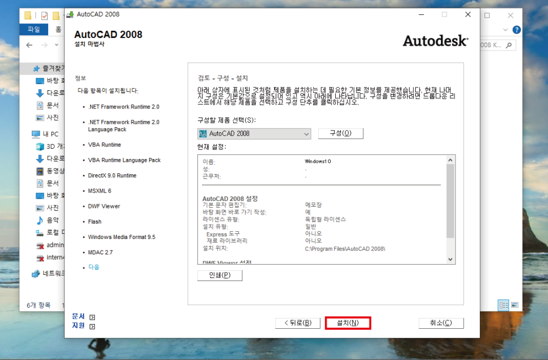
Task: Open the 지원 support link
Action: pyautogui.click(x=78, y=326)
